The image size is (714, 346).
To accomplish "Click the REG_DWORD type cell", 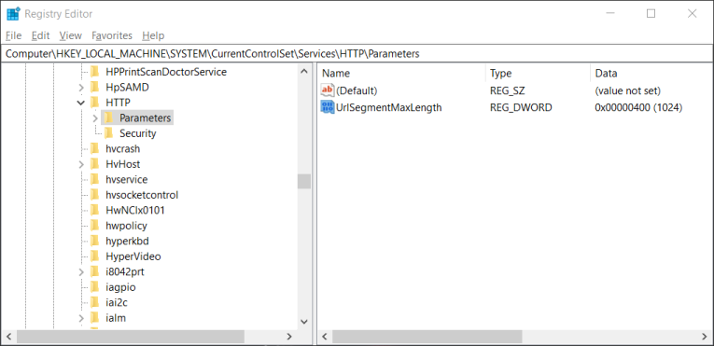I will [521, 107].
